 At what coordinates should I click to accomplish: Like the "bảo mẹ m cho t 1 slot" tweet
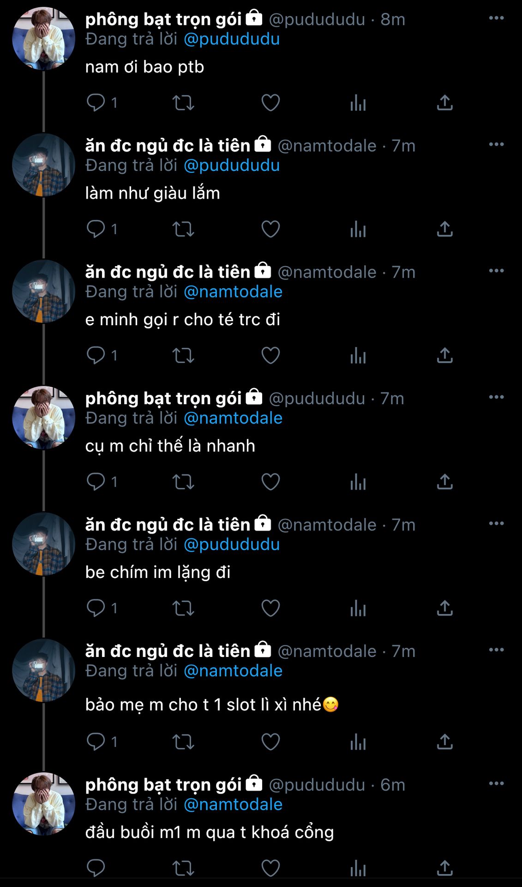270,742
